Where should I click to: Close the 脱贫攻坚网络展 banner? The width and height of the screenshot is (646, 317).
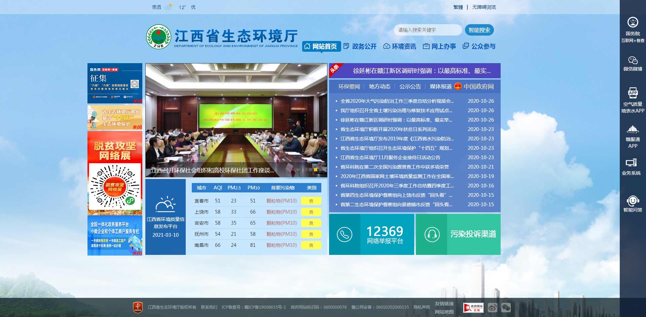click(137, 213)
